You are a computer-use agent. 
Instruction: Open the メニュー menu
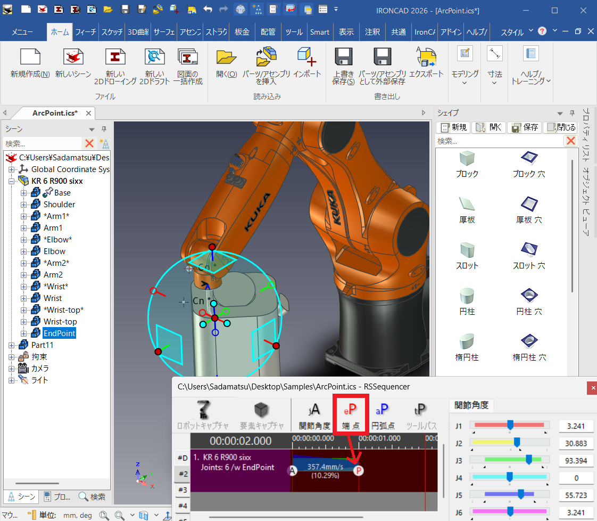click(22, 32)
